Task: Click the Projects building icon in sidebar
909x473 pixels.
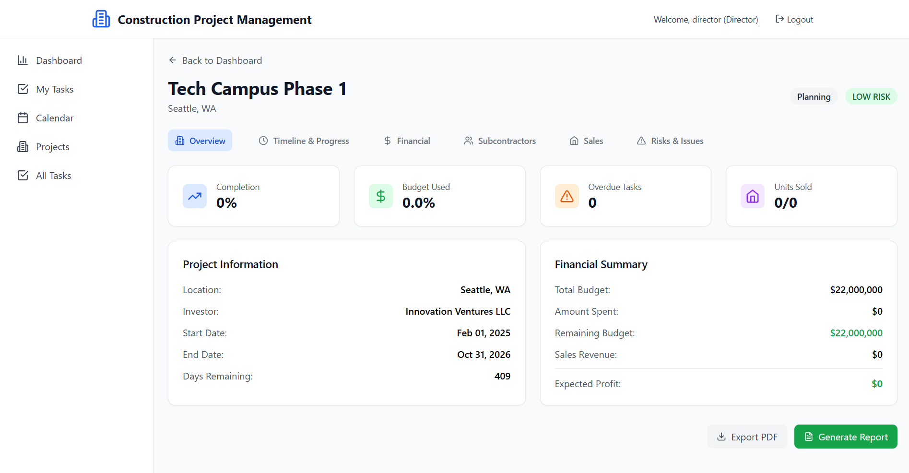Action: coord(23,147)
